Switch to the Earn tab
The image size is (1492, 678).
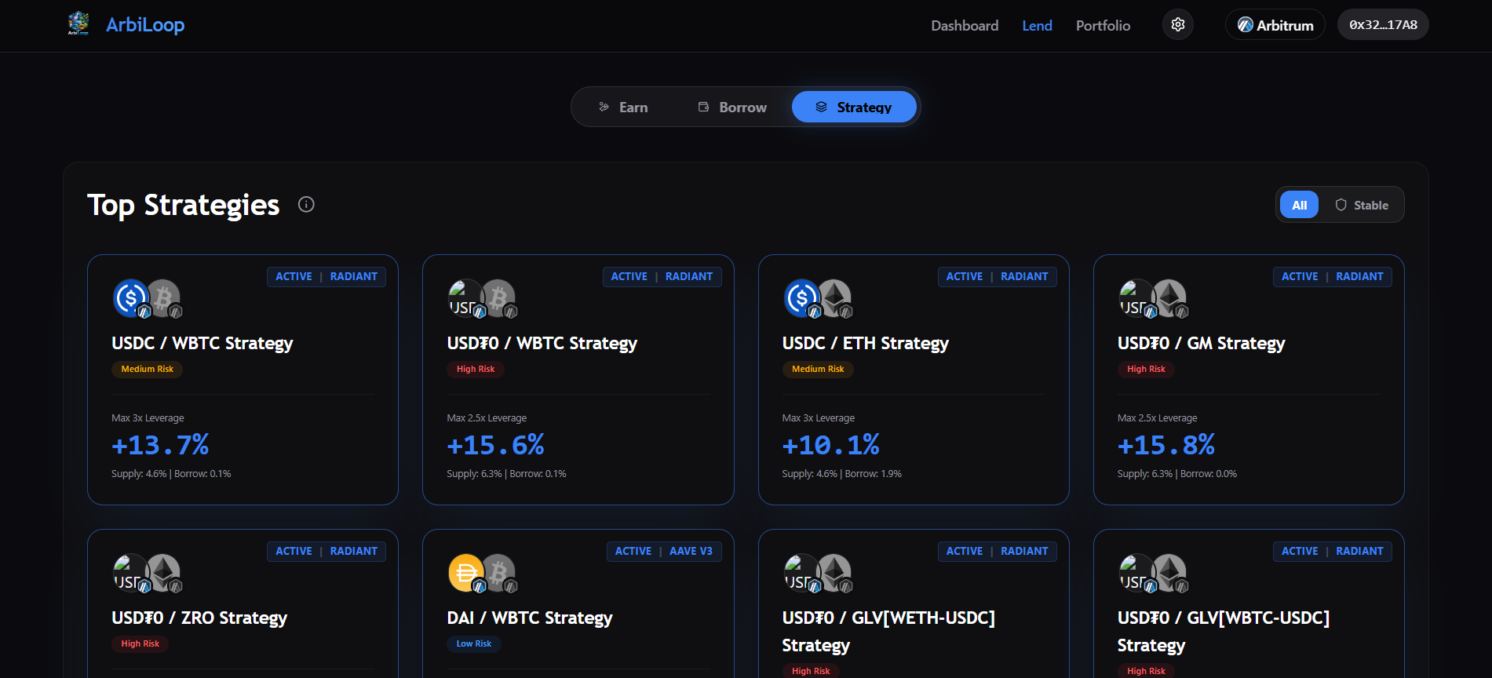point(623,108)
